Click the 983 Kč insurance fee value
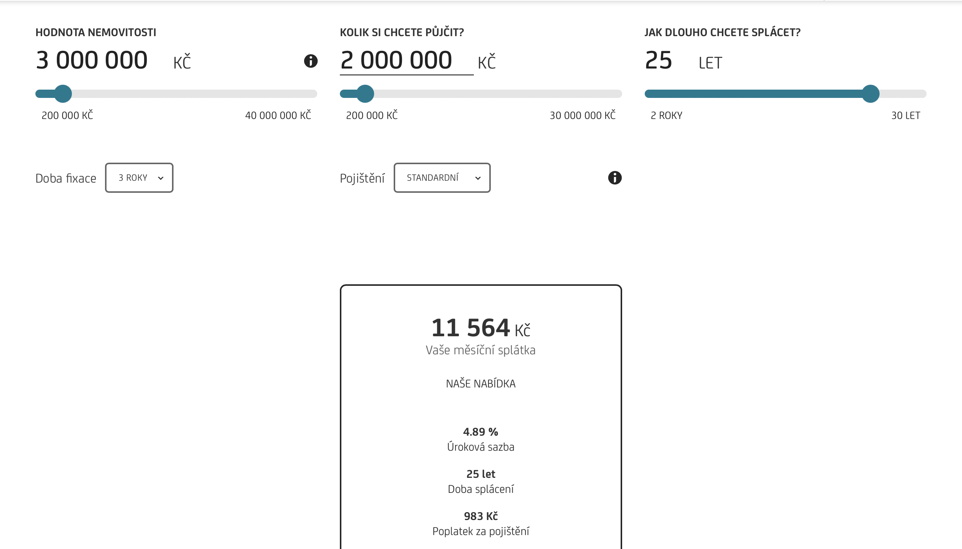The image size is (962, 549). click(x=480, y=516)
